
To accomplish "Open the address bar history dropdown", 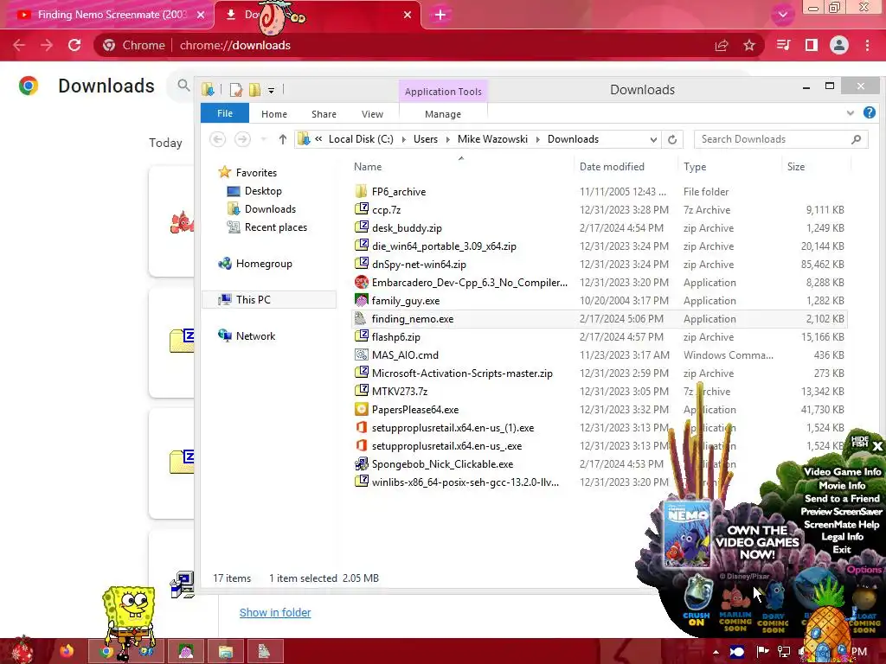I will (653, 139).
